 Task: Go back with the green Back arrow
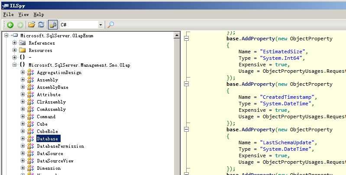(x=10, y=25)
